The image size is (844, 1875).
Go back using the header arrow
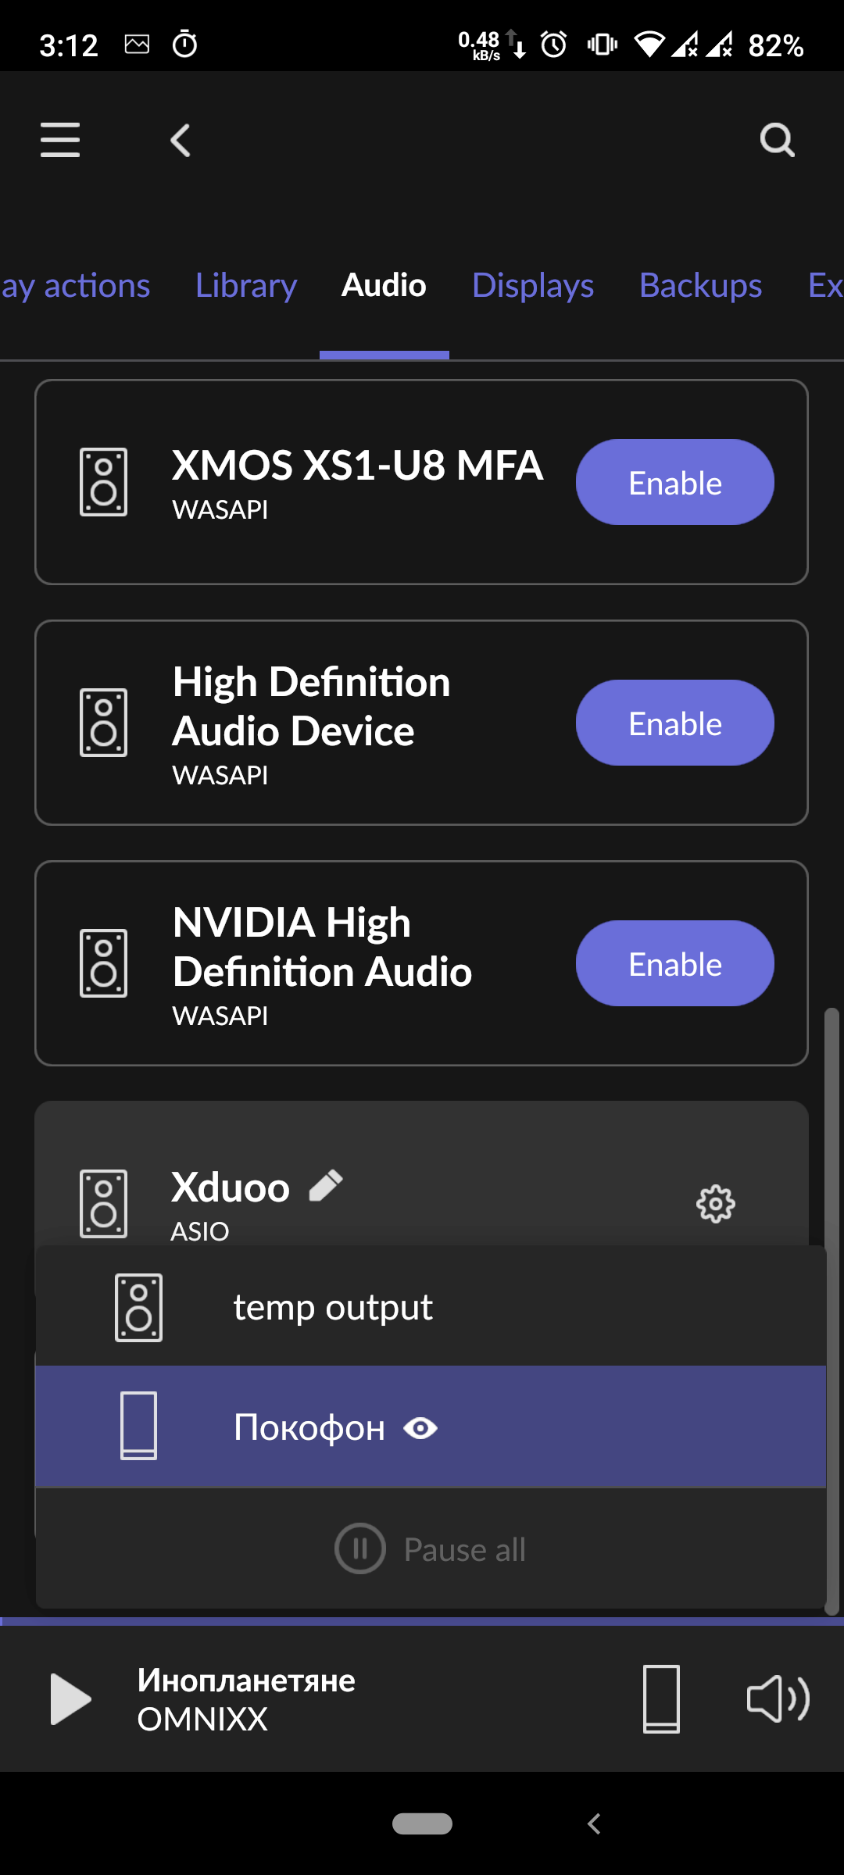181,141
